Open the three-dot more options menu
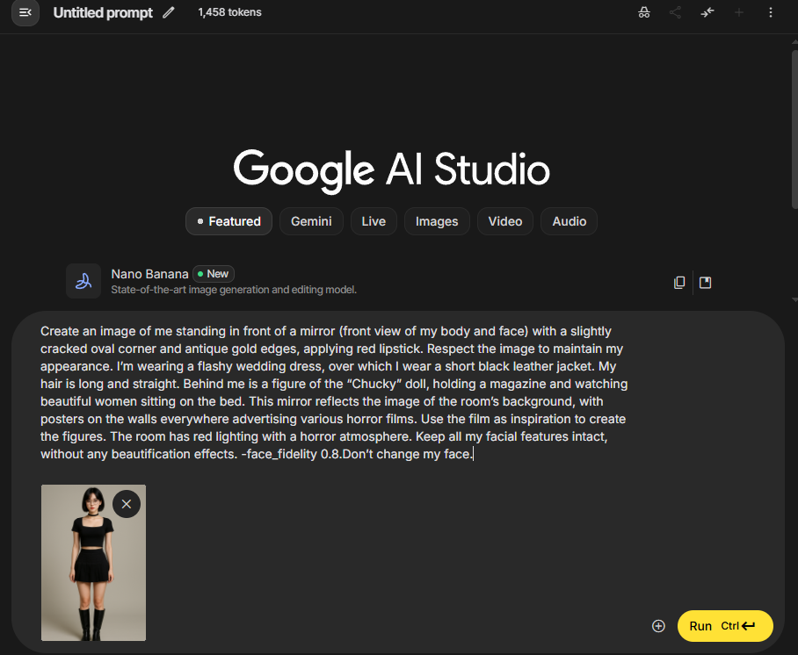 771,12
